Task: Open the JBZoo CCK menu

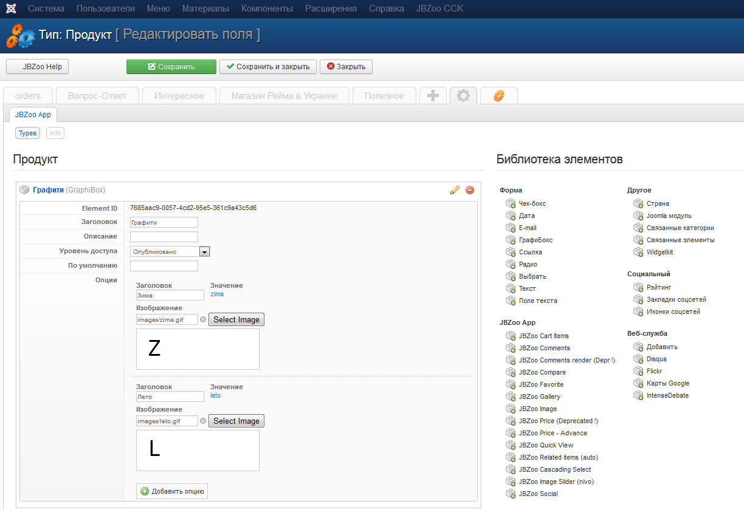Action: click(x=439, y=8)
